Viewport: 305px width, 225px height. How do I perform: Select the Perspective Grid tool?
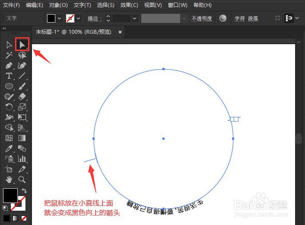coord(22,128)
